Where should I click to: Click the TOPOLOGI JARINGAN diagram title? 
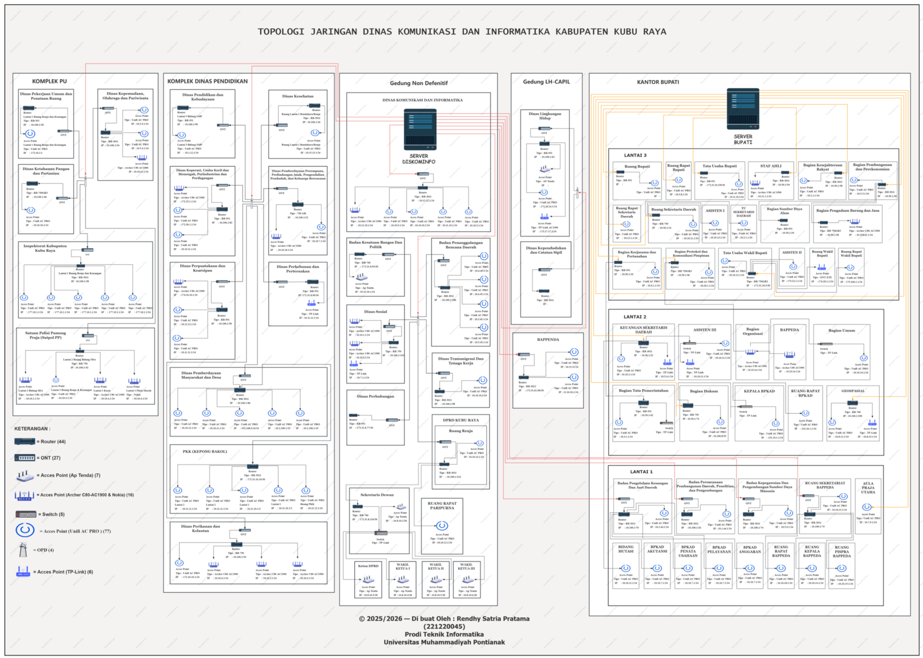click(461, 32)
